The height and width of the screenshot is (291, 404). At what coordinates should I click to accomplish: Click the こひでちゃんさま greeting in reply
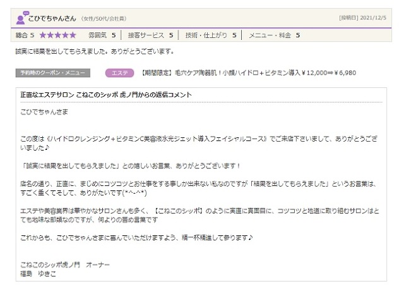pyautogui.click(x=44, y=112)
